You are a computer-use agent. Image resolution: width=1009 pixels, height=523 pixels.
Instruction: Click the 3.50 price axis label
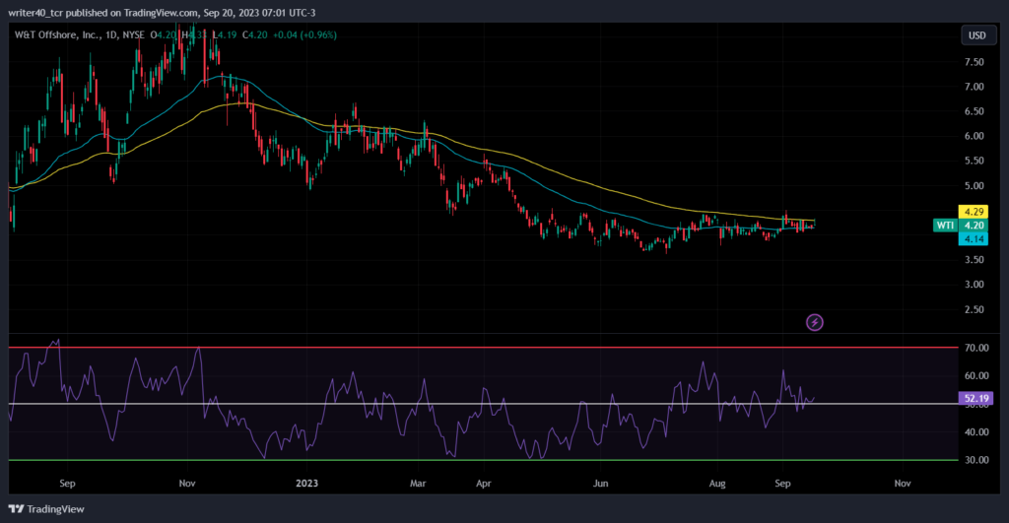click(975, 259)
